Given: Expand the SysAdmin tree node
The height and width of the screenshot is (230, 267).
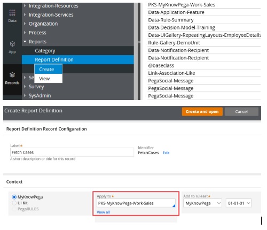Looking at the screenshot, I should pos(25,95).
